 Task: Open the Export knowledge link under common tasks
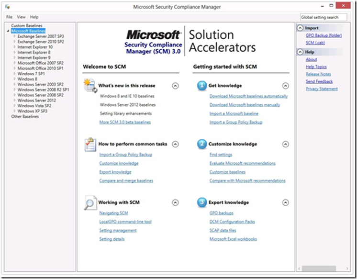[x=115, y=172]
